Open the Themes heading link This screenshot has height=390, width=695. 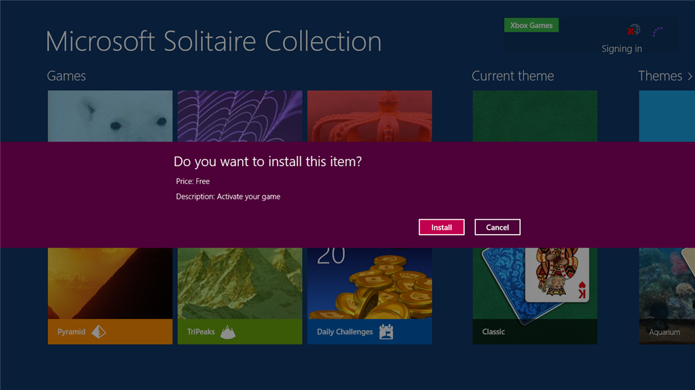(x=660, y=76)
